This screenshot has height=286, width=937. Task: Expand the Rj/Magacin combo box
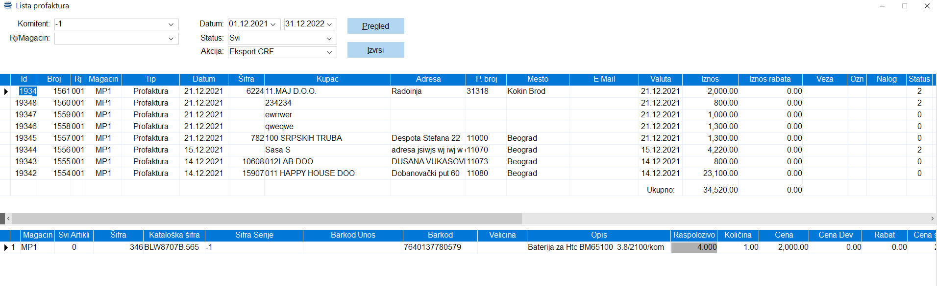click(x=171, y=39)
